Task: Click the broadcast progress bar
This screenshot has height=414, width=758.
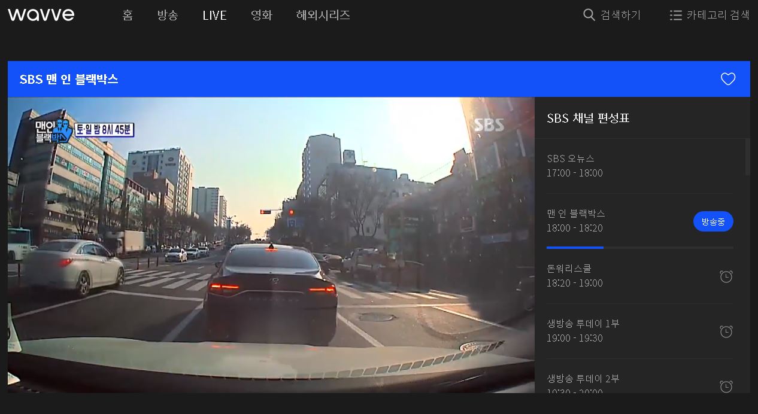Action: pyautogui.click(x=639, y=247)
